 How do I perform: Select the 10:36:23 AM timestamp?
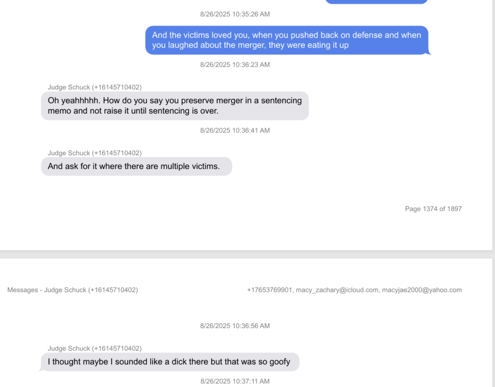point(235,65)
